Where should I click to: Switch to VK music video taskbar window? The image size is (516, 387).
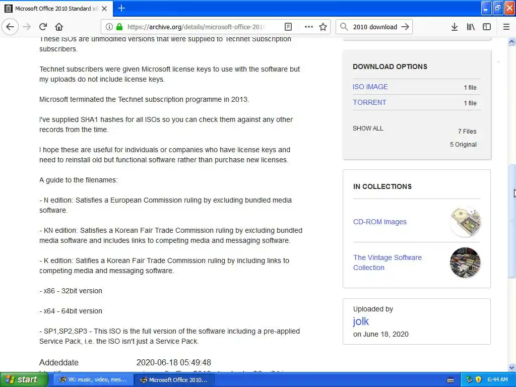coord(93,380)
